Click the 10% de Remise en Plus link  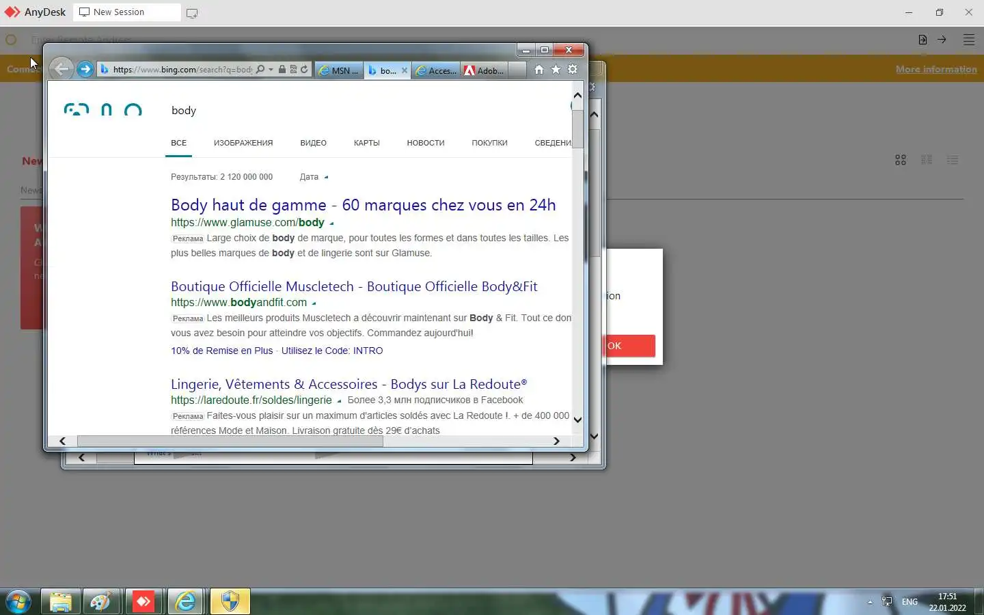click(x=221, y=351)
